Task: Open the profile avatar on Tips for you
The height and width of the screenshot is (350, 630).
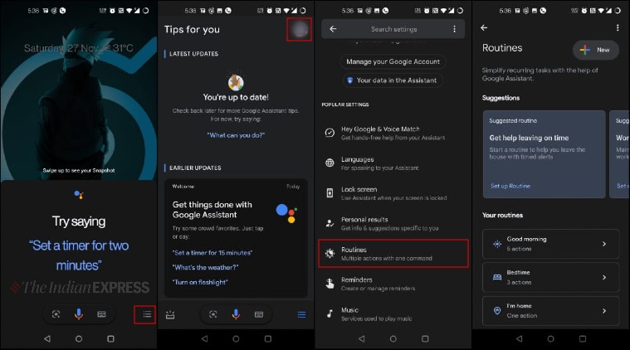Action: (x=300, y=29)
